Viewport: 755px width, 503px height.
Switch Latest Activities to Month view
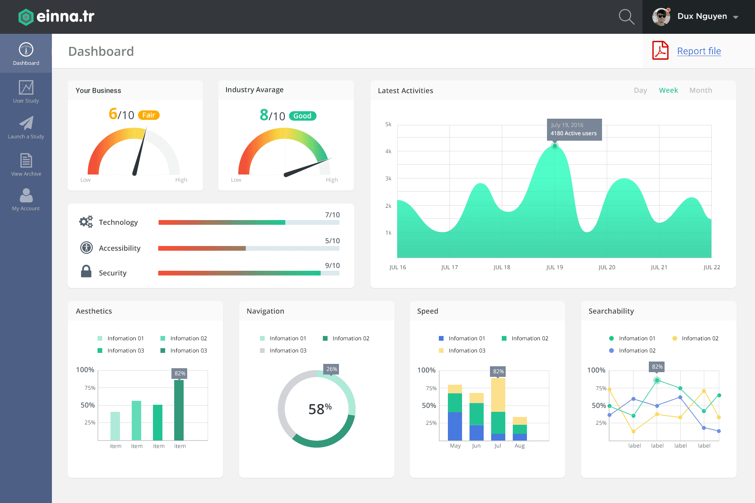(x=700, y=90)
